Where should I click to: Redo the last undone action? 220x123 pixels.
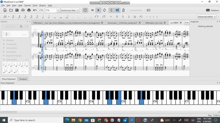[41, 10]
